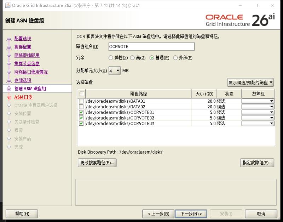
Task: Click the 候选 status of DATA02
Action: pyautogui.click(x=221, y=107)
